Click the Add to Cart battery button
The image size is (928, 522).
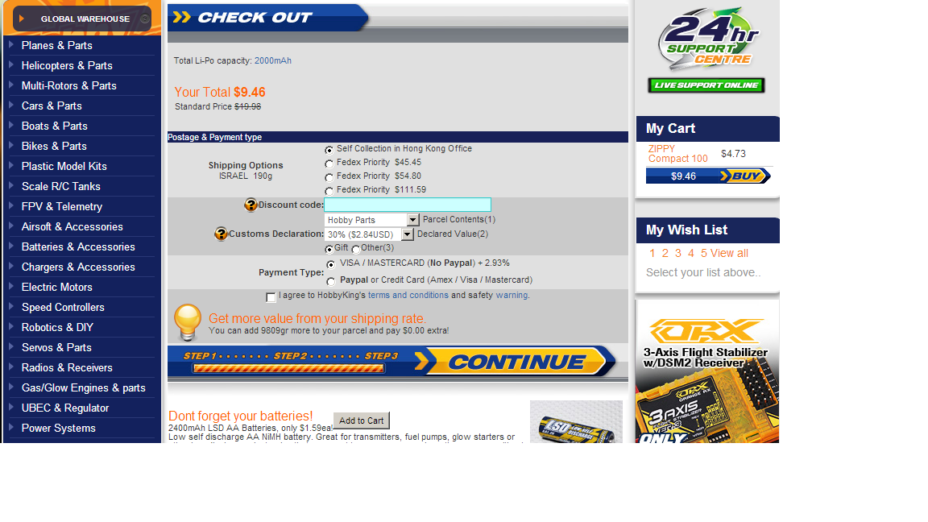(361, 420)
